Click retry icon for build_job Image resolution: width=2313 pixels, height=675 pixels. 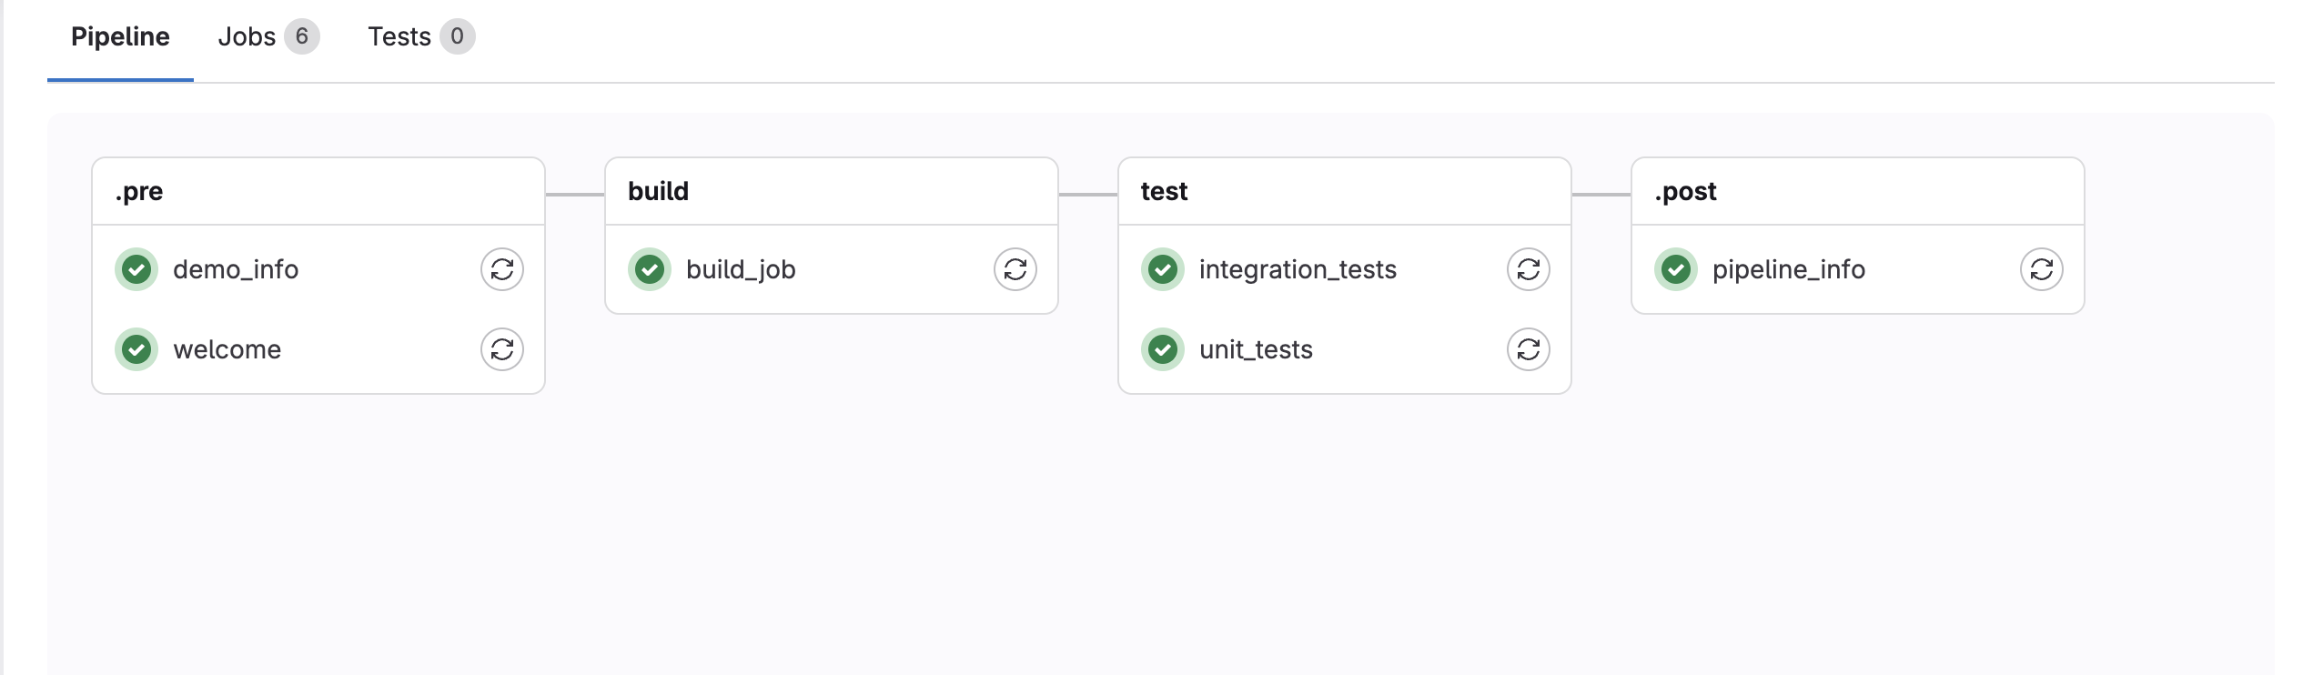point(1015,269)
